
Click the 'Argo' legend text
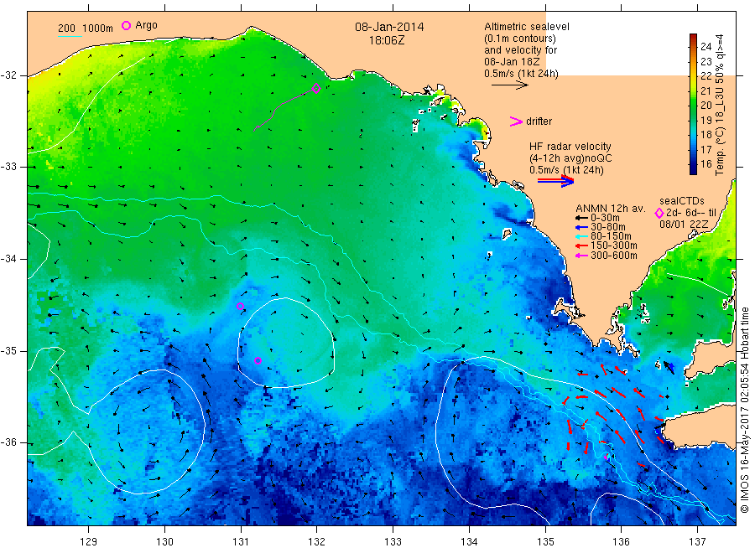click(146, 25)
